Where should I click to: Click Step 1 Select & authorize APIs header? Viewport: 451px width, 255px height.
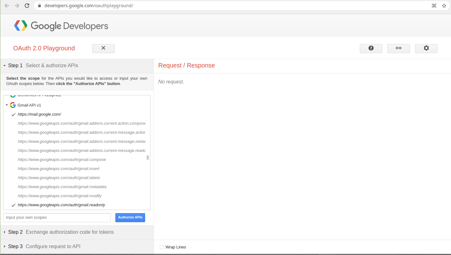[77, 66]
